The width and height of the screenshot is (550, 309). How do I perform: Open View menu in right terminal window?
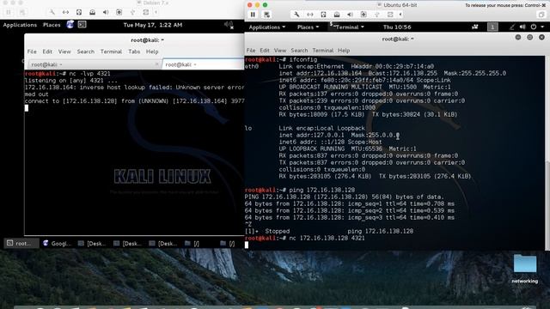tap(280, 51)
